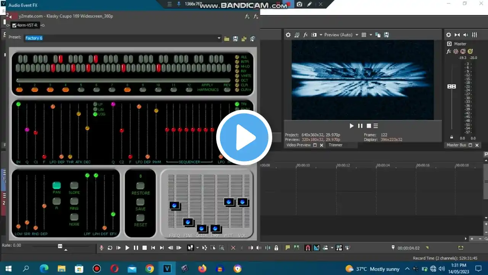Click the red microphone Record button

pyautogui.click(x=101, y=248)
